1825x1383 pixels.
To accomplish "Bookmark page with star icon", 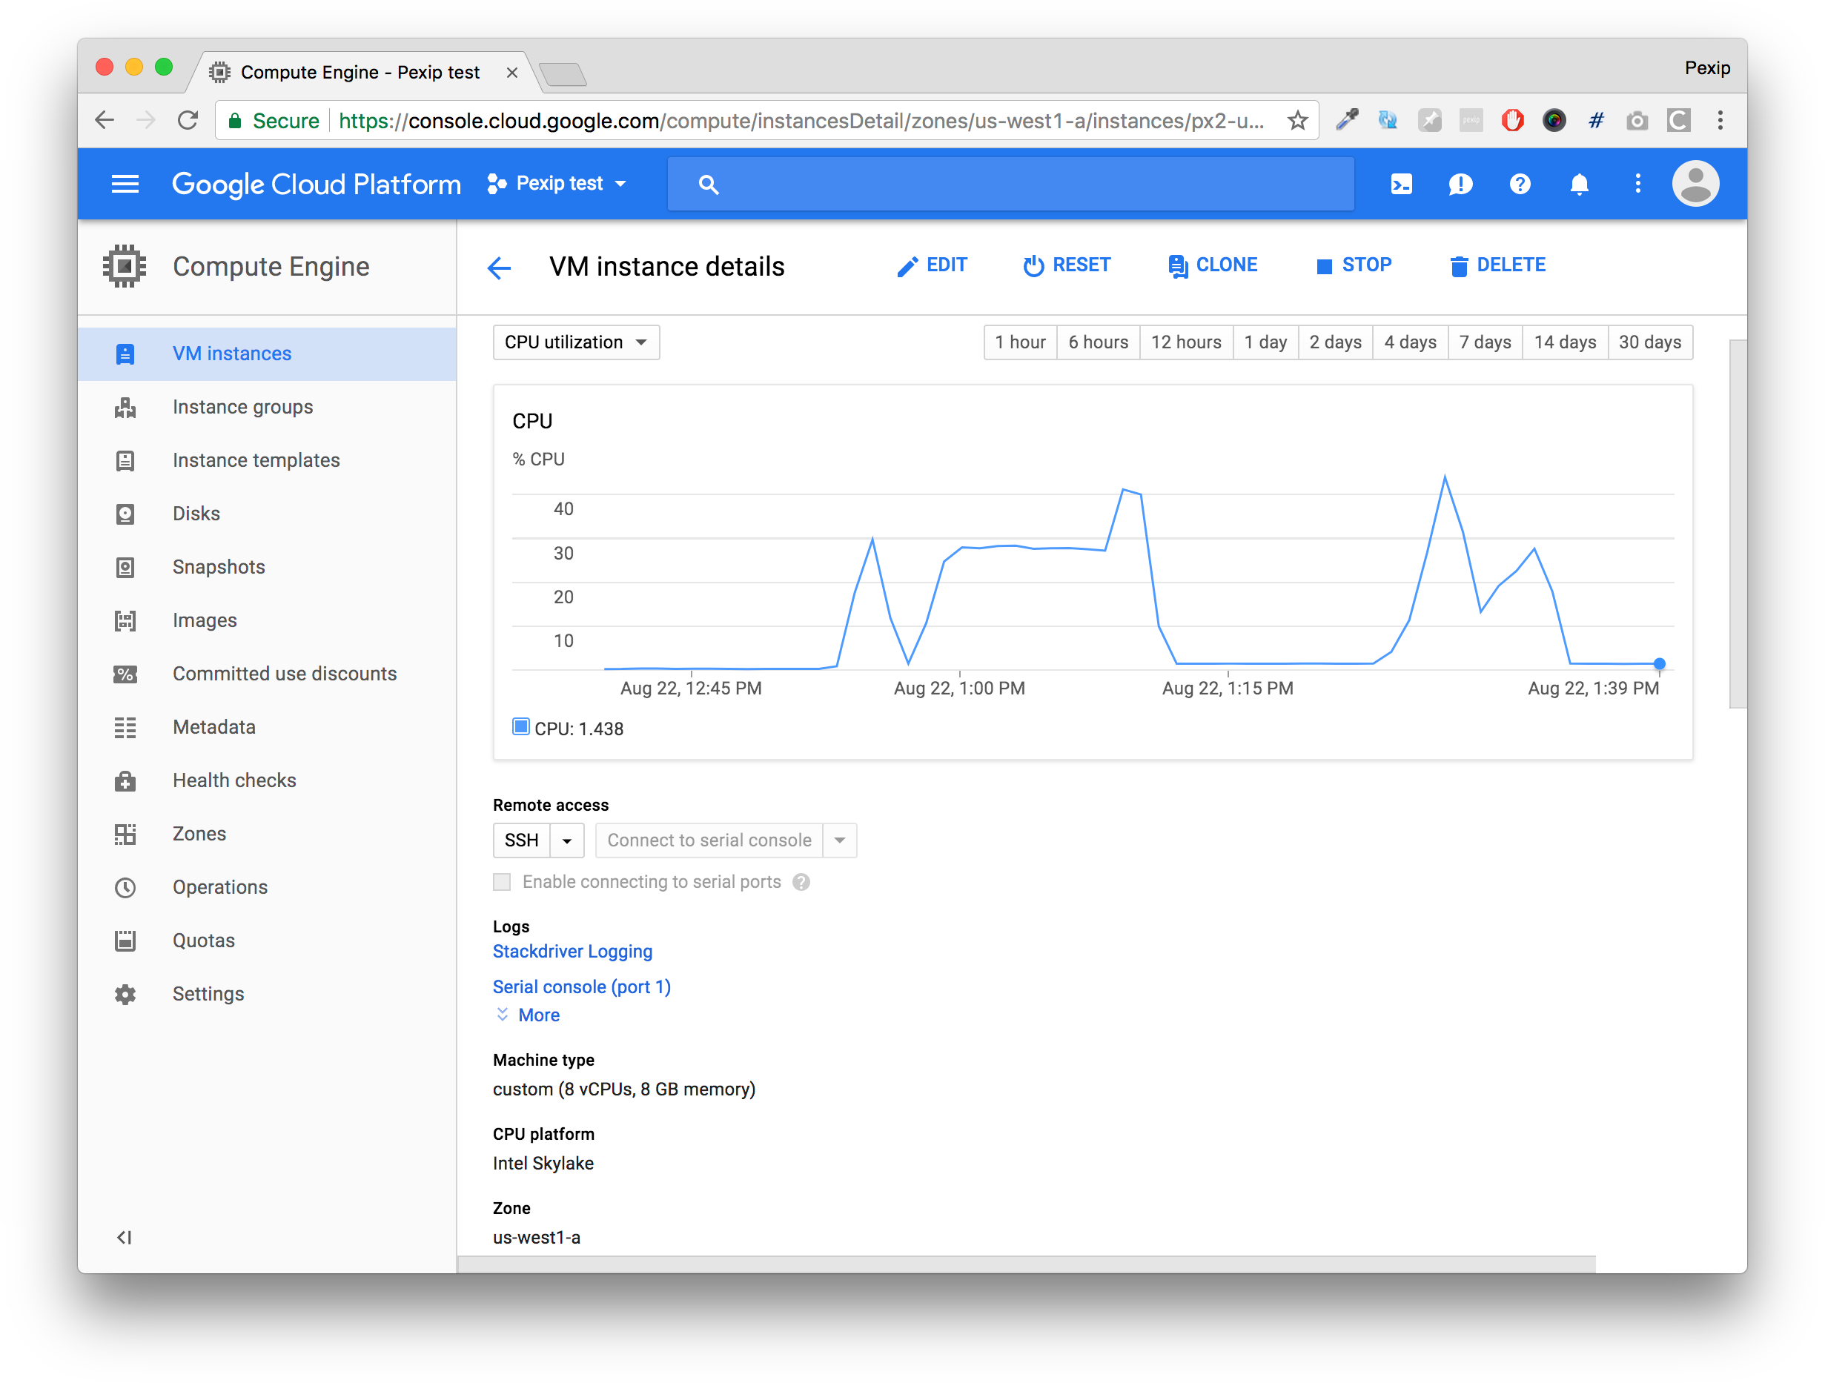I will coord(1297,120).
